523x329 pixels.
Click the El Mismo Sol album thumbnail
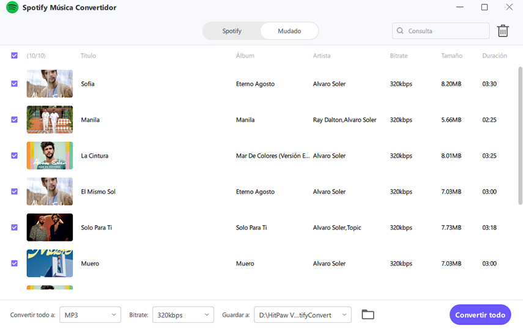click(50, 191)
